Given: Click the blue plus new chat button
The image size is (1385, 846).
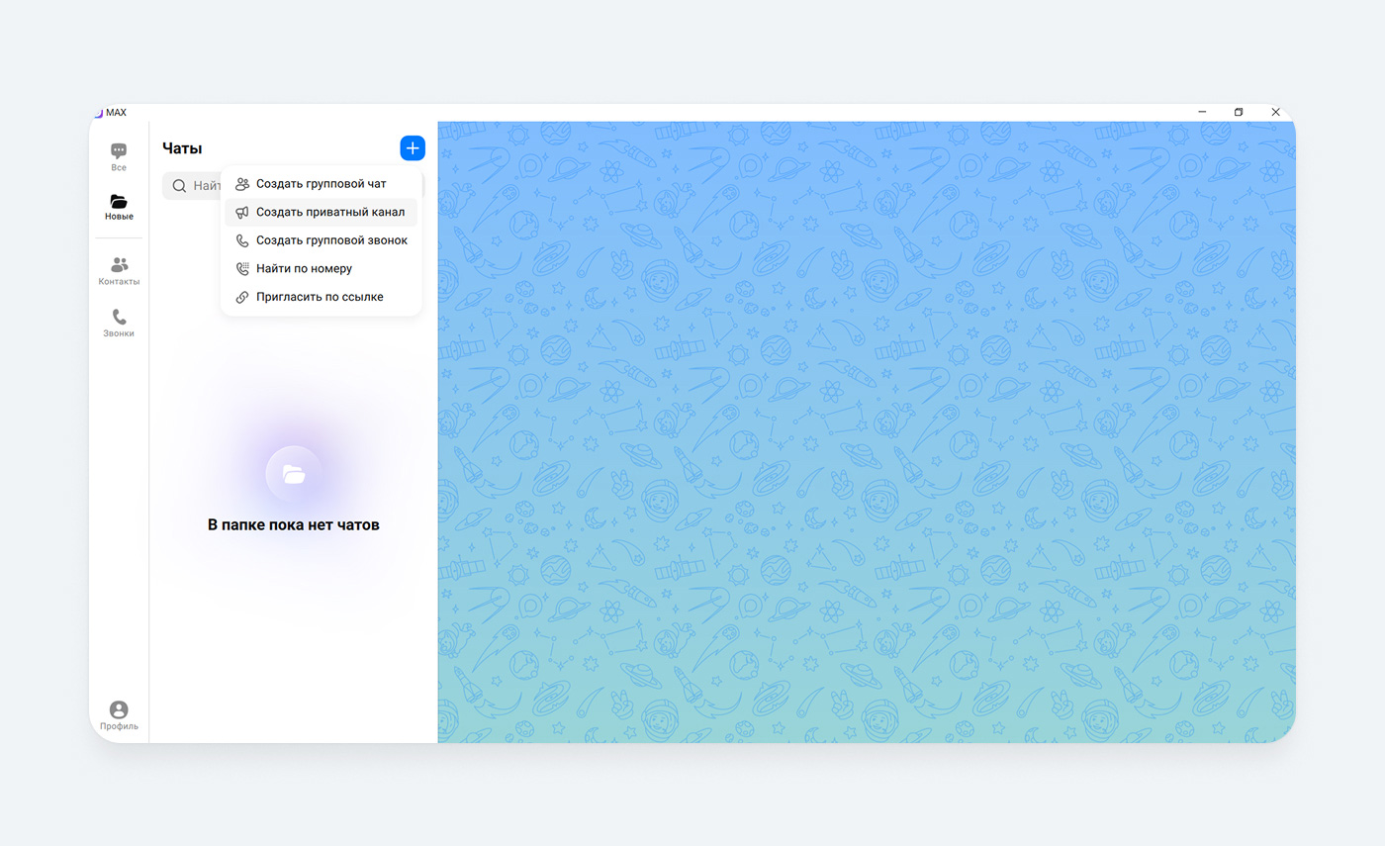Looking at the screenshot, I should (413, 148).
